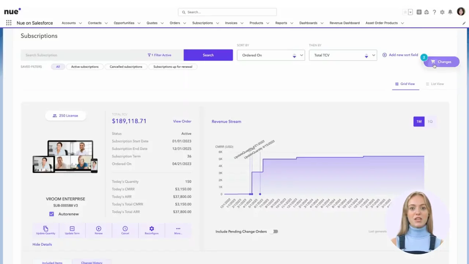Open the Revenue Dashboard tab

pyautogui.click(x=344, y=23)
